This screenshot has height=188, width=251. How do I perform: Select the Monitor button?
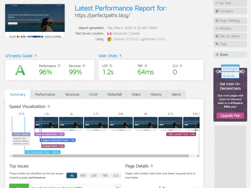point(230,29)
